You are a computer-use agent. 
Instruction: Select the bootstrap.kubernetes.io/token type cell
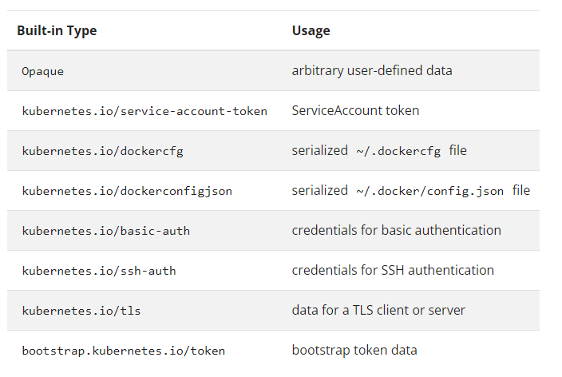coord(124,351)
